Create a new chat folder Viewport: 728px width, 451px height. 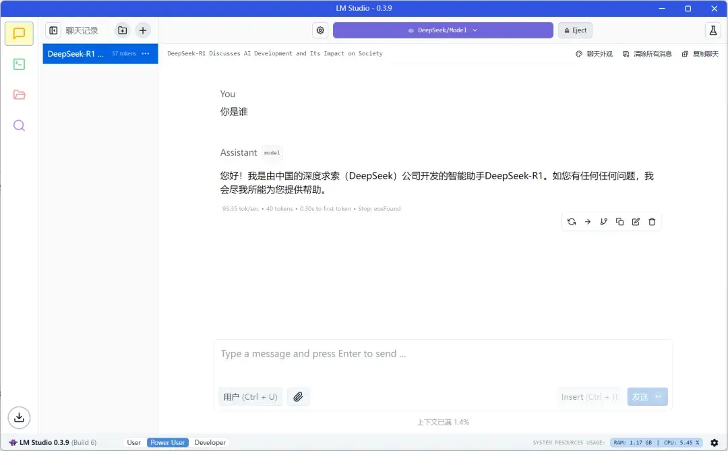(x=123, y=30)
